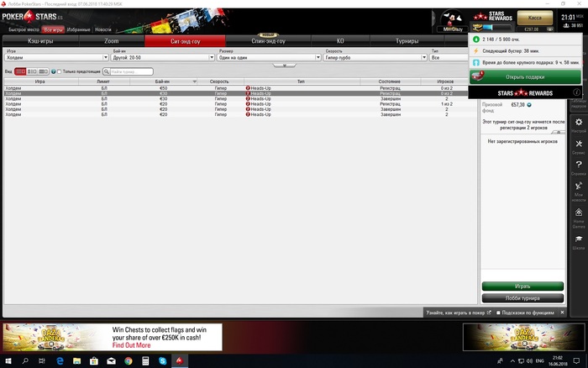The width and height of the screenshot is (588, 368).
Task: Click the lightning booster icon
Action: [x=476, y=50]
